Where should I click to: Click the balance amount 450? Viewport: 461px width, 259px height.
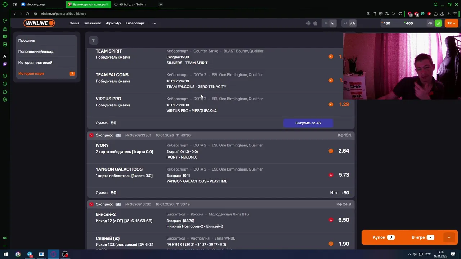[386, 23]
